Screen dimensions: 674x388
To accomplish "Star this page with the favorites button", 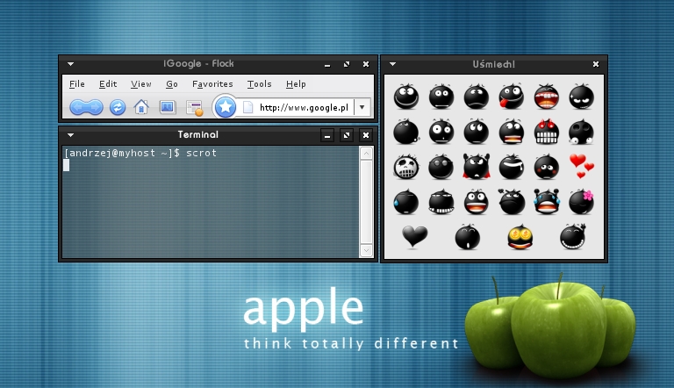I will [226, 107].
